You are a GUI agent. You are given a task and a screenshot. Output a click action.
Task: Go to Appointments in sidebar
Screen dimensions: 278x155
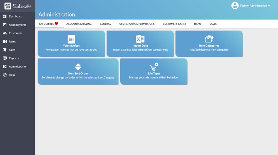point(17,25)
